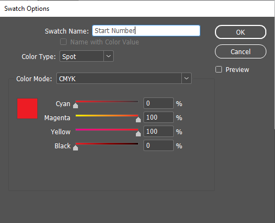Click the middle of the Cyan slider track
Image resolution: width=275 pixels, height=223 pixels.
tap(107, 102)
